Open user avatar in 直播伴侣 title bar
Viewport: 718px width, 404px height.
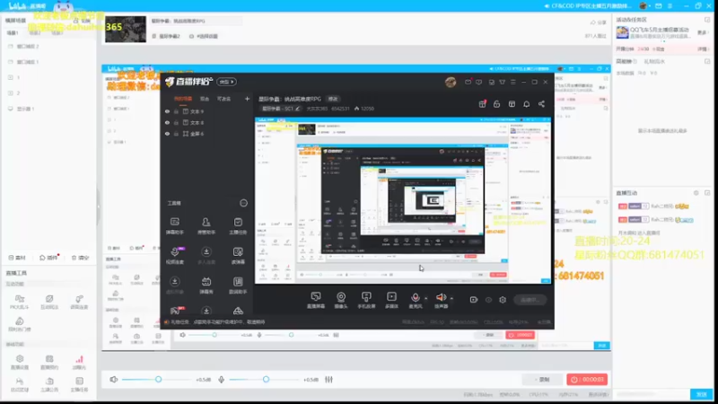click(451, 82)
